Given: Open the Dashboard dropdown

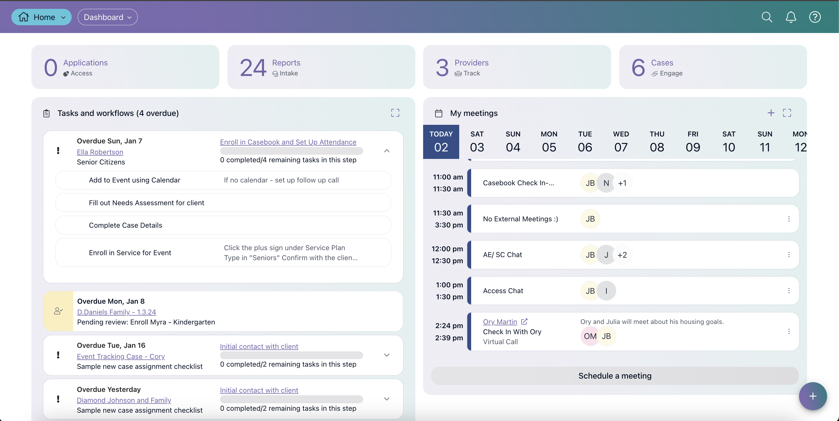Looking at the screenshot, I should [x=107, y=17].
